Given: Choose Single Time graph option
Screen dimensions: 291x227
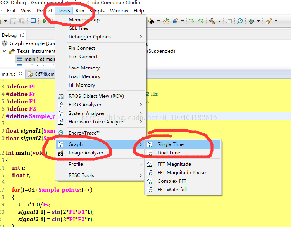Looking at the screenshot, I should point(183,144).
